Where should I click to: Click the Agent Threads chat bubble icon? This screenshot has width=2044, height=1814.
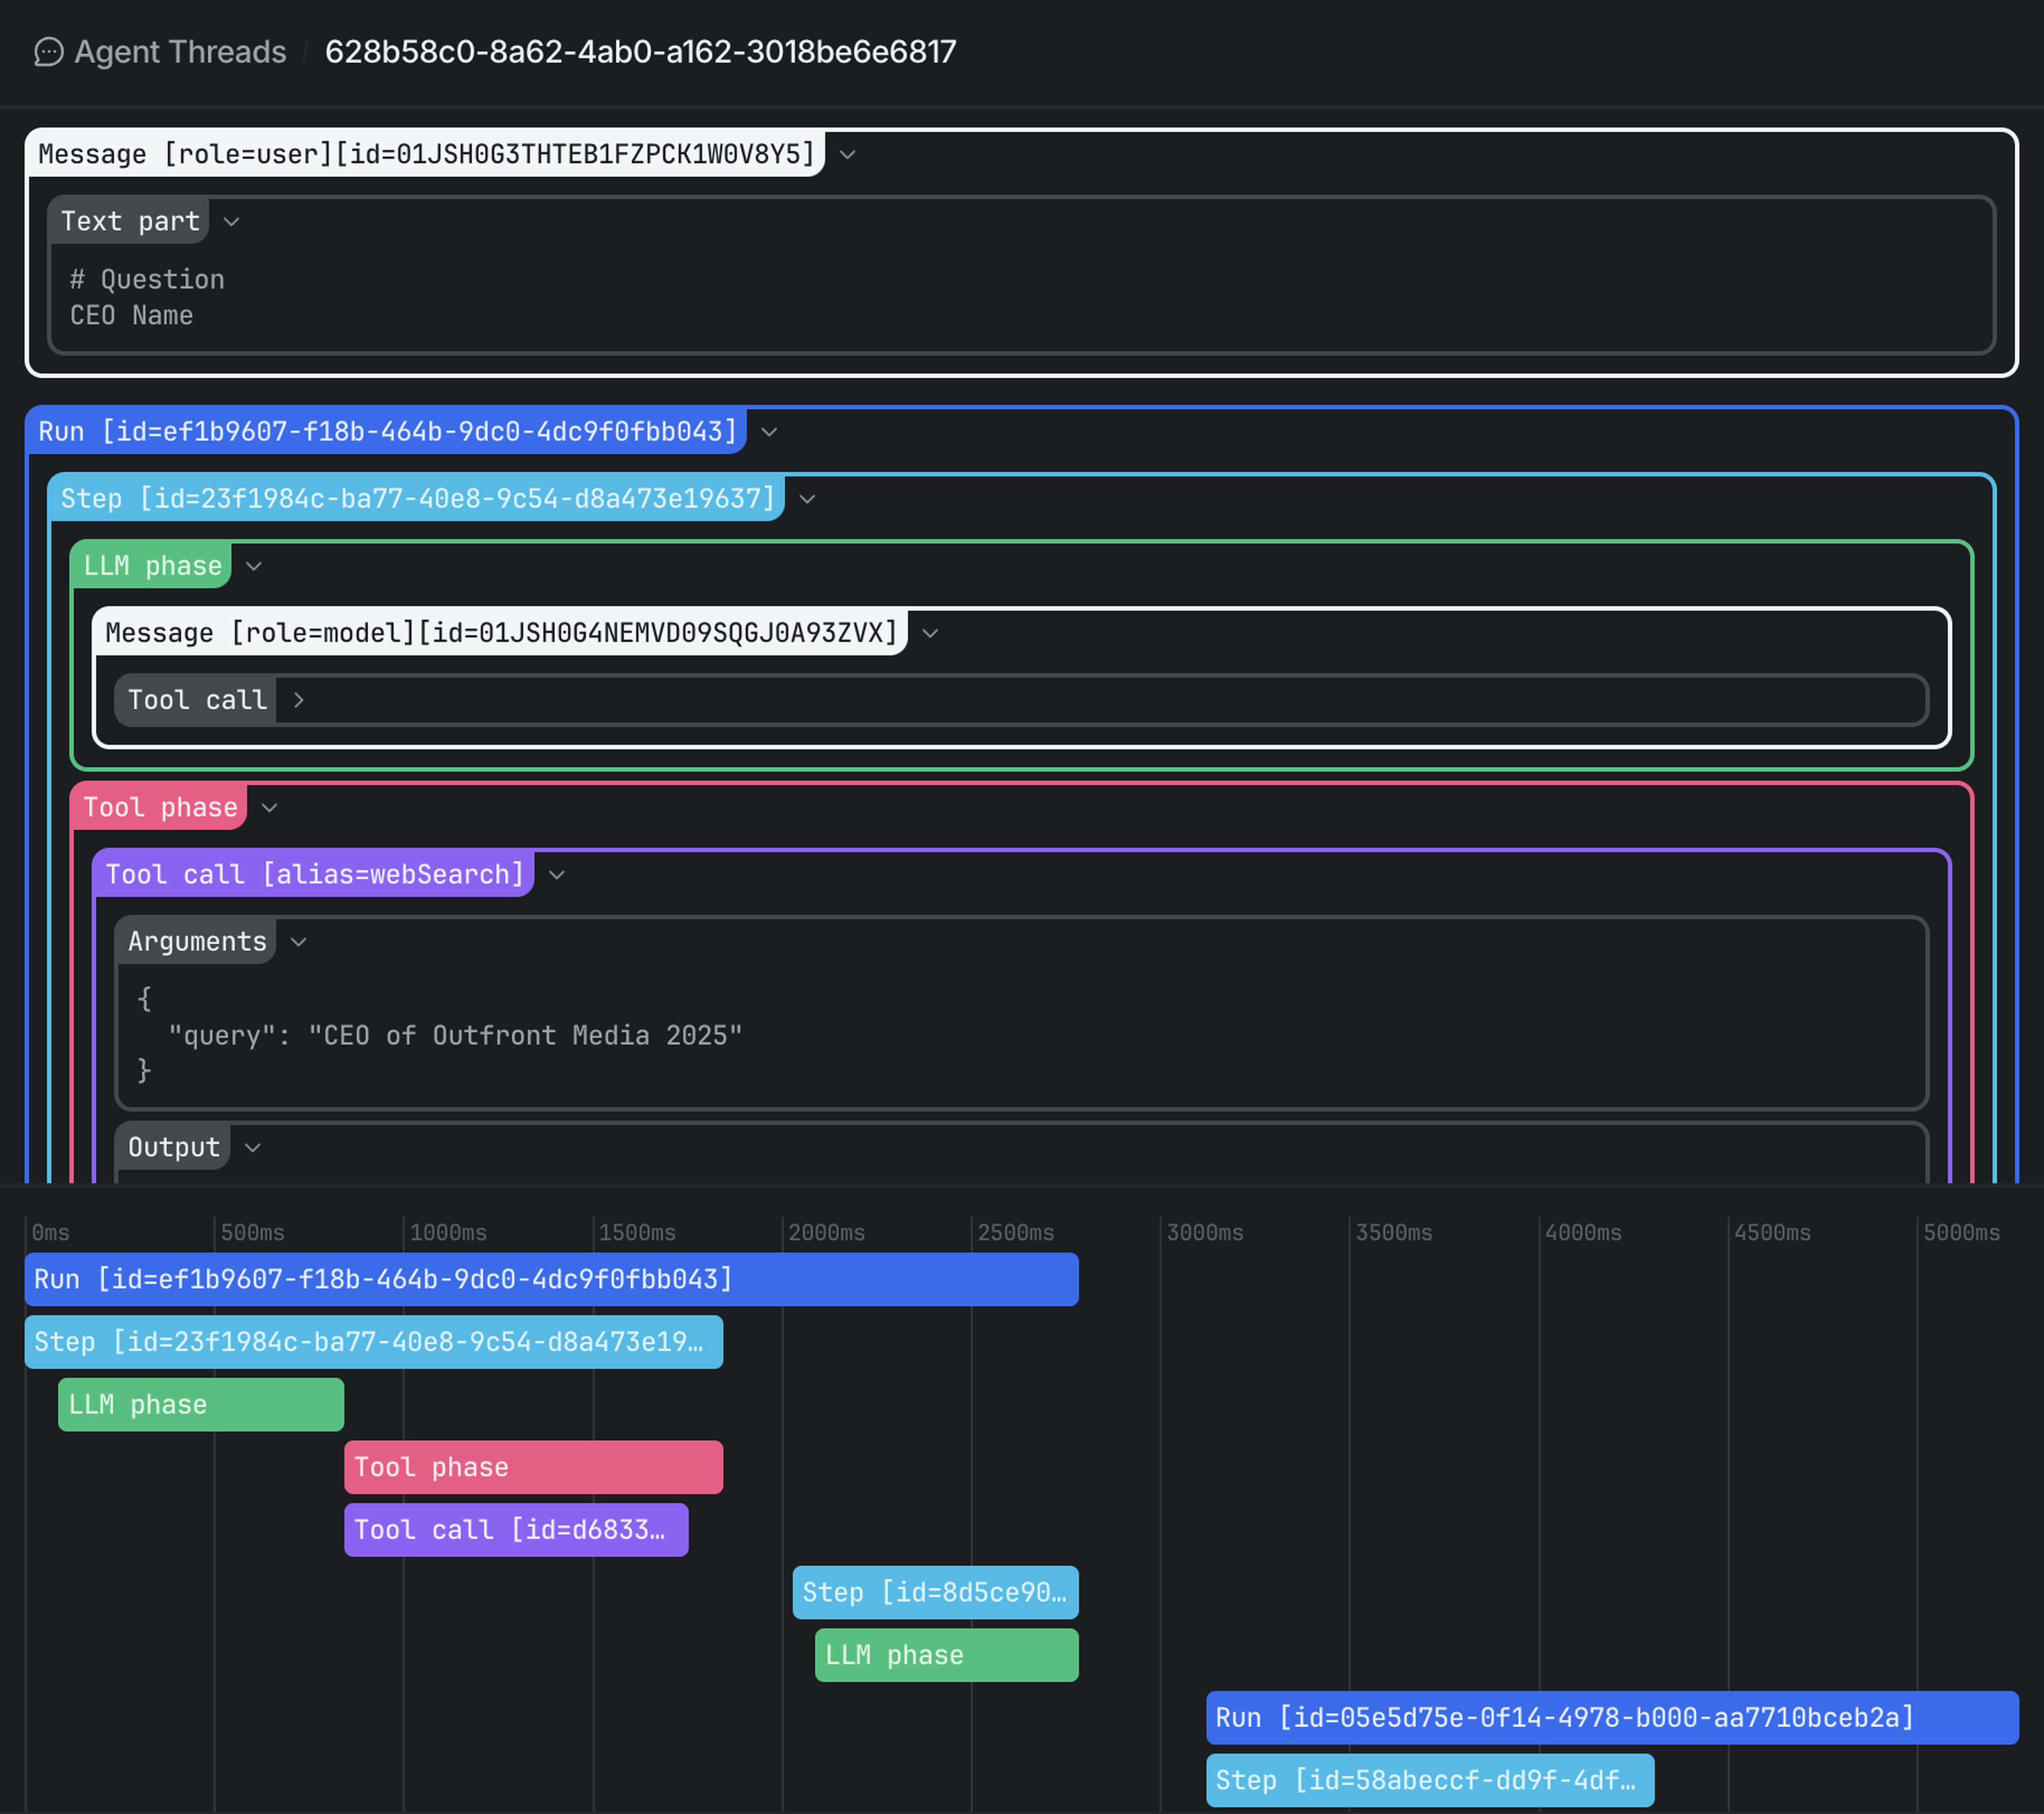[48, 52]
